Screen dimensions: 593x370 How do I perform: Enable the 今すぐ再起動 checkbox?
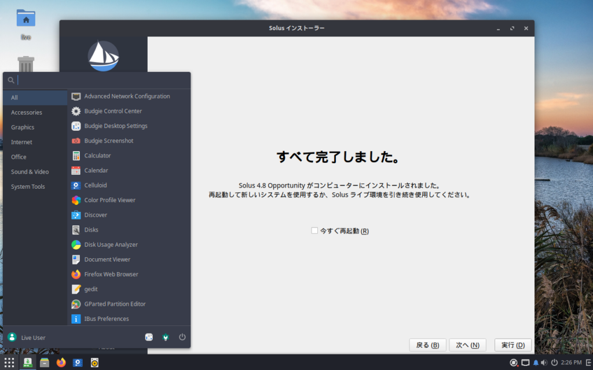314,230
